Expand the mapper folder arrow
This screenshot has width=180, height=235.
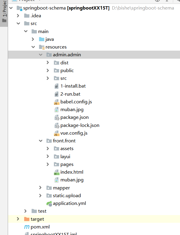pos(40,188)
